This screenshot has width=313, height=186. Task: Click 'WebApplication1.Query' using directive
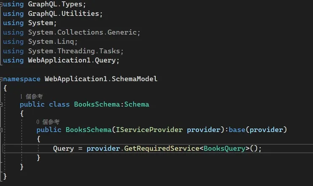click(72, 60)
